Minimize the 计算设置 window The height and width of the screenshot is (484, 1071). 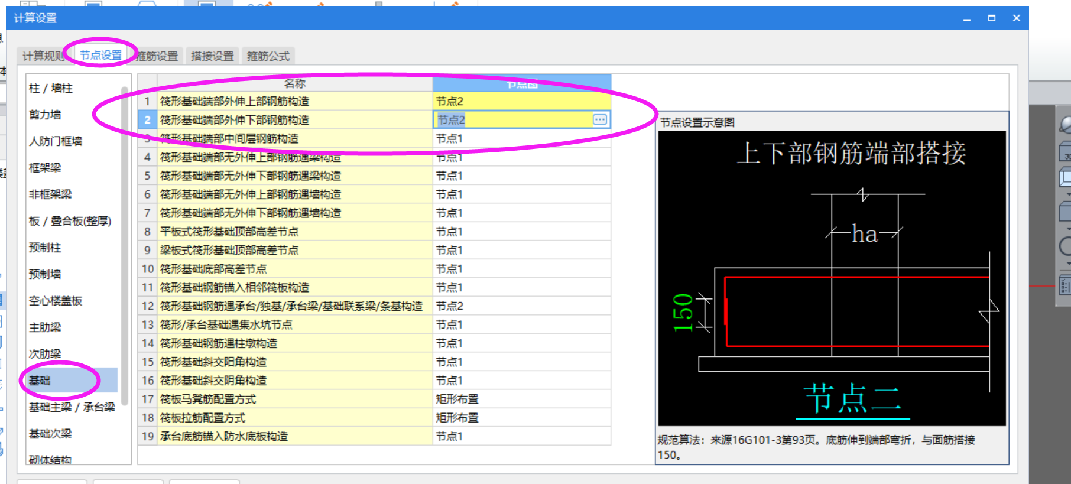pyautogui.click(x=967, y=18)
